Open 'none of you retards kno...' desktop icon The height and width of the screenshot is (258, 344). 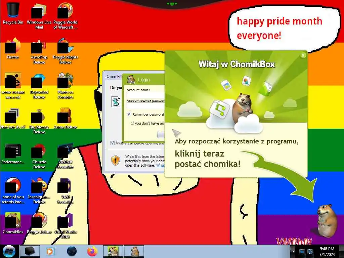[13, 191]
